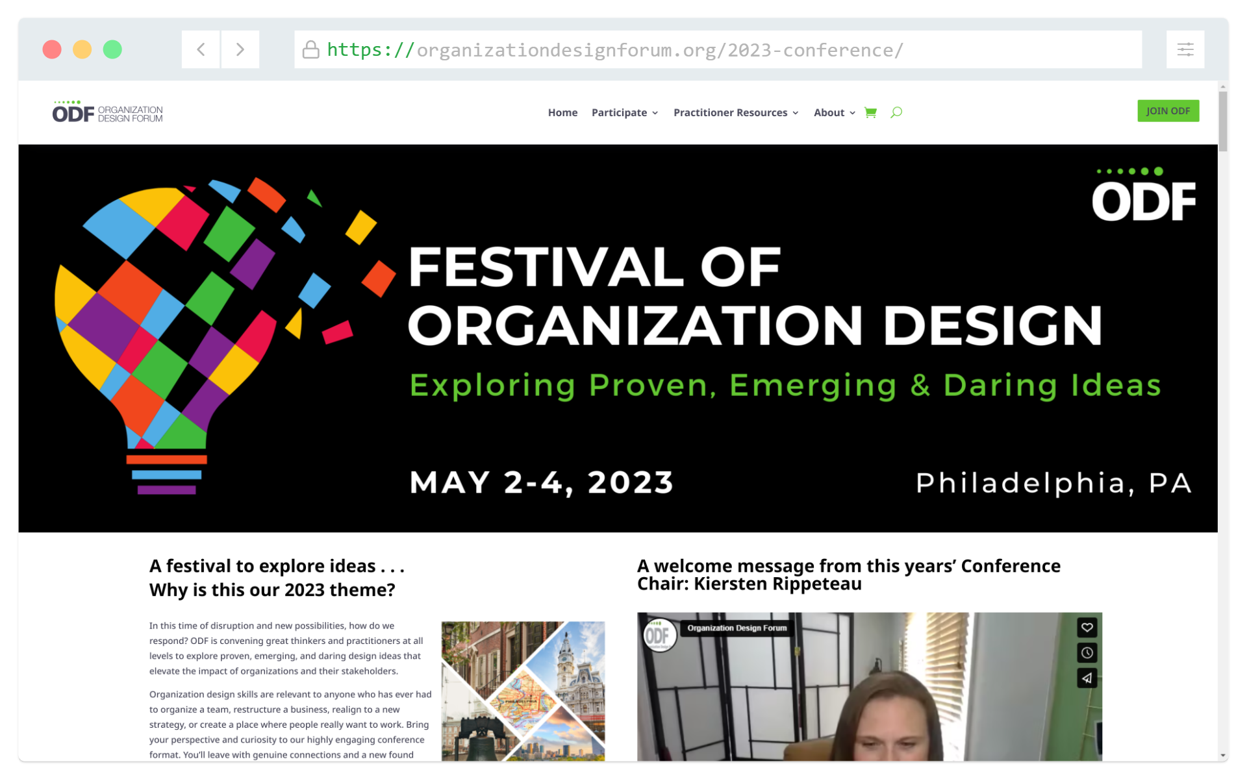The image size is (1247, 779).
Task: Click the heading "A welcome message from this years' Conference"
Action: click(x=848, y=565)
